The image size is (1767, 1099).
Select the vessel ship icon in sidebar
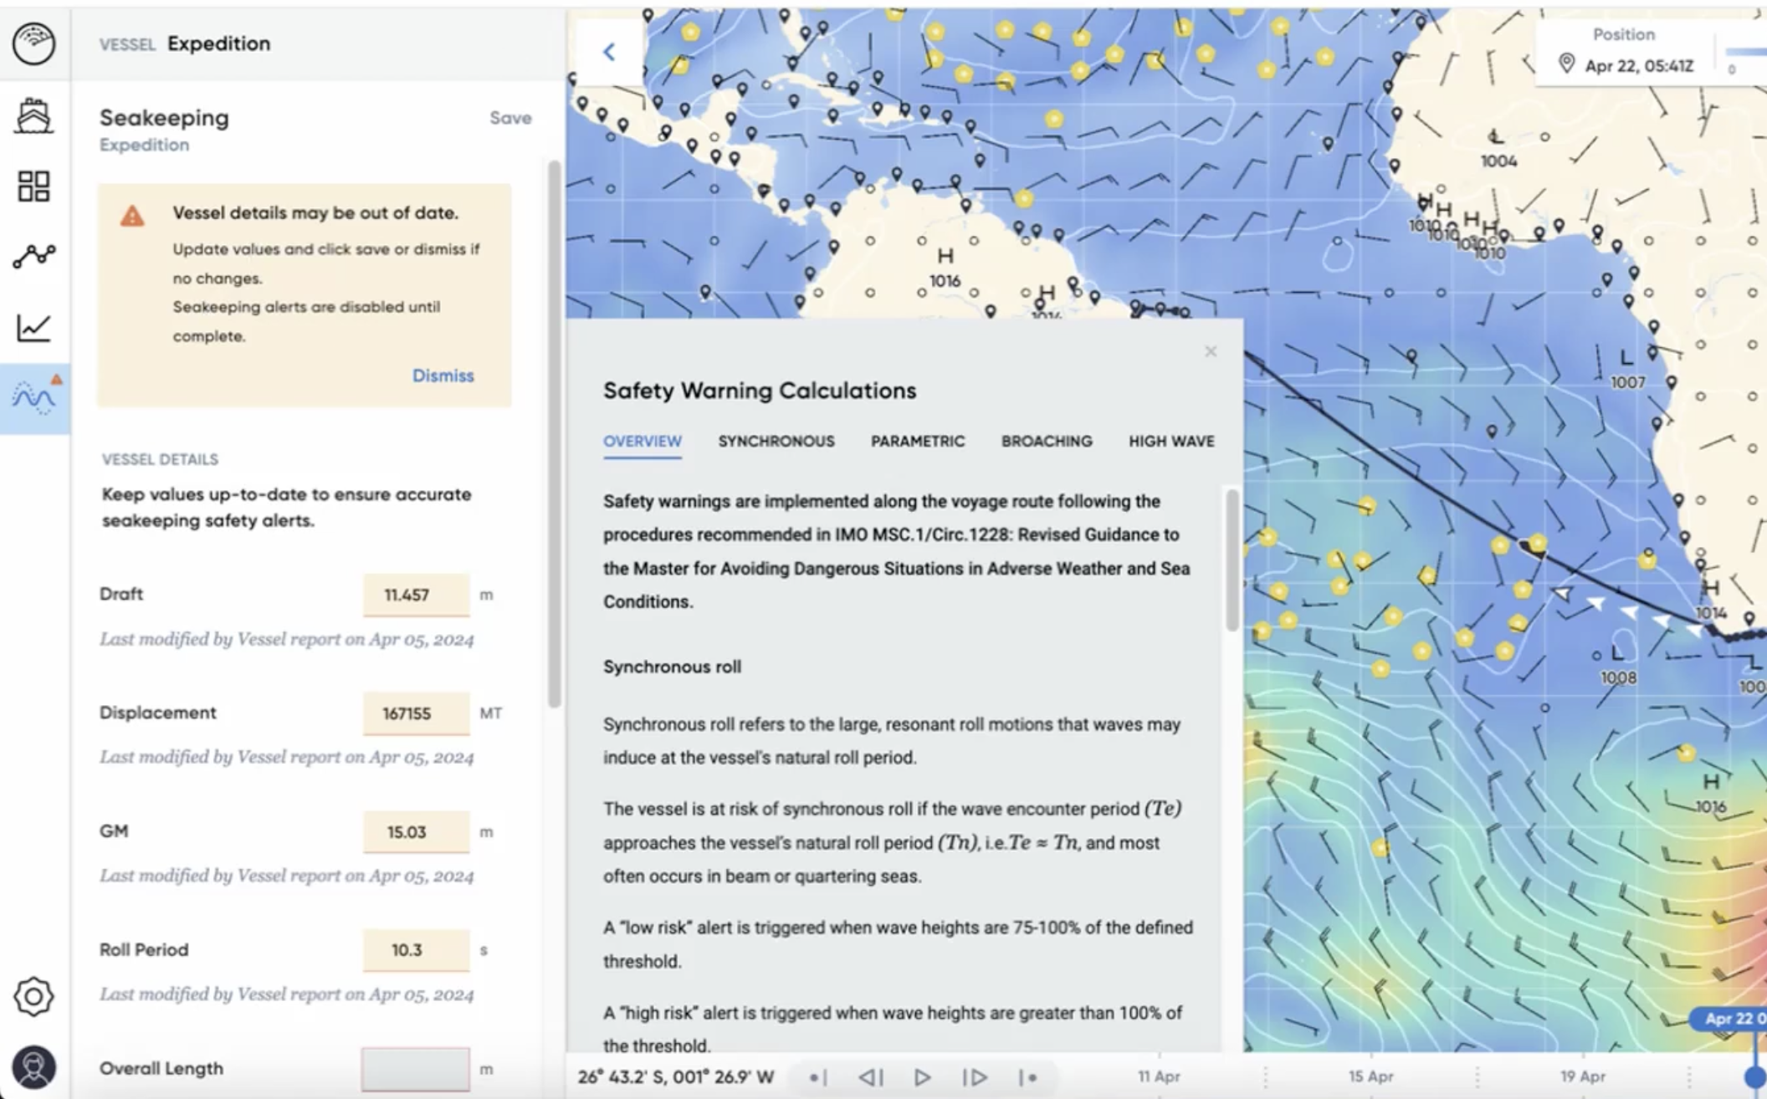(33, 115)
